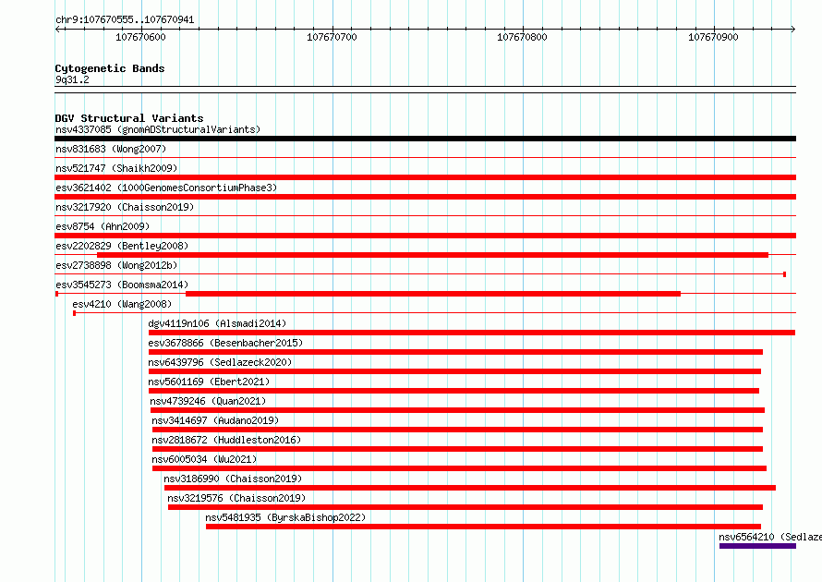Click the DGV Structural Variants track title
This screenshot has height=582, width=822.
129,118
